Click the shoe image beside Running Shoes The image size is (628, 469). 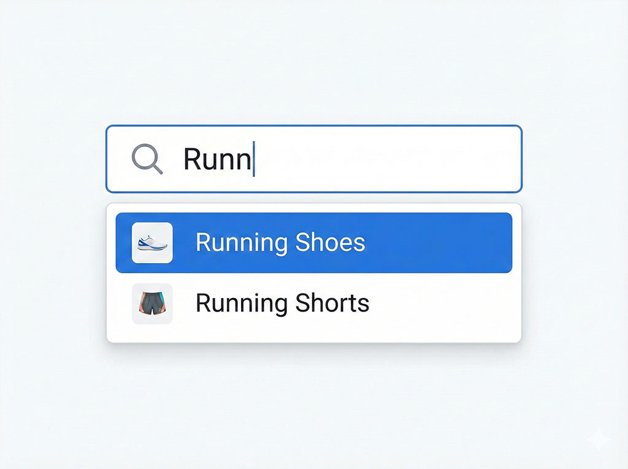point(151,242)
